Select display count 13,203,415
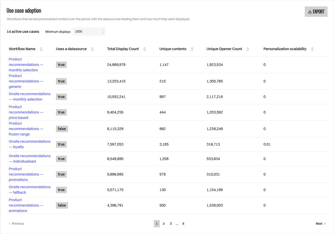The width and height of the screenshot is (334, 234). point(116,81)
